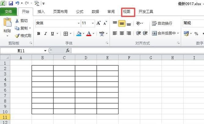
Task: Customize the quick access toolbar dropdown
Action: point(44,4)
